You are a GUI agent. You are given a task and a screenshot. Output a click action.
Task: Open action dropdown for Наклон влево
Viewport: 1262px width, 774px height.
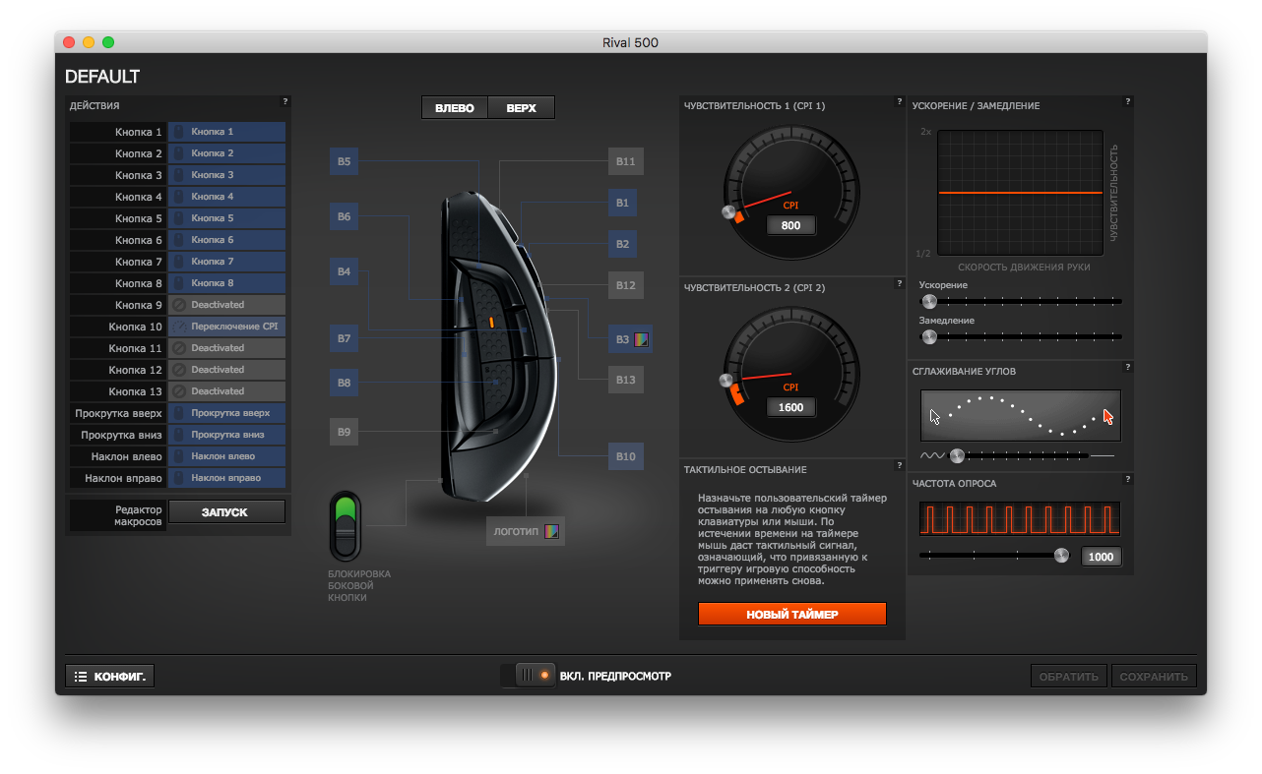tap(226, 456)
